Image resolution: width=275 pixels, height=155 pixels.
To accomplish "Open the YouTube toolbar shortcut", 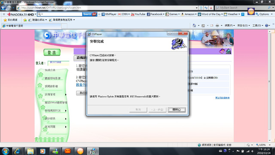I will pyautogui.click(x=138, y=14).
